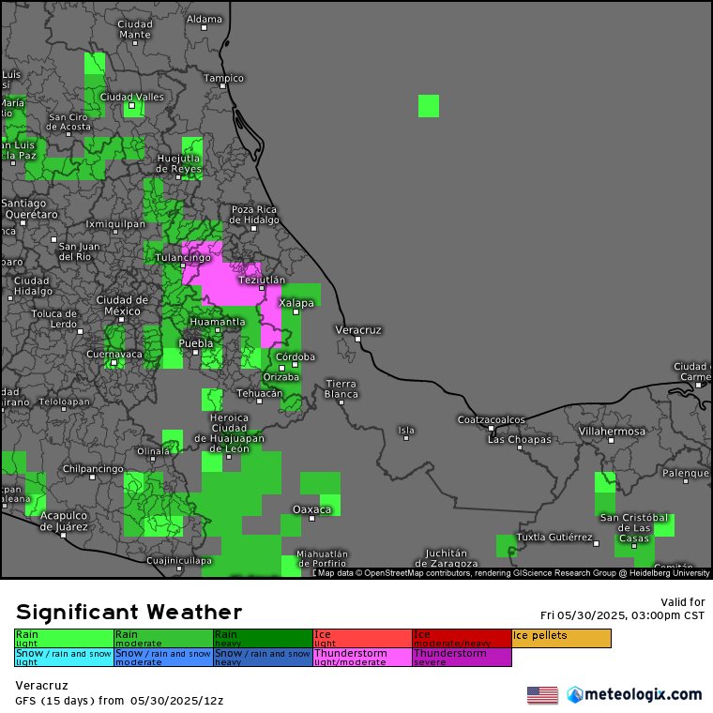Image resolution: width=713 pixels, height=713 pixels.
Task: Click the Santiago Querétaro map label
Action: click(x=30, y=208)
